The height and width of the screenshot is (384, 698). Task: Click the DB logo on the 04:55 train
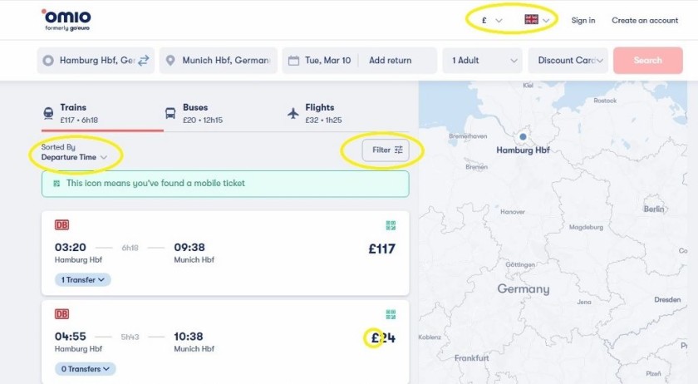(61, 314)
